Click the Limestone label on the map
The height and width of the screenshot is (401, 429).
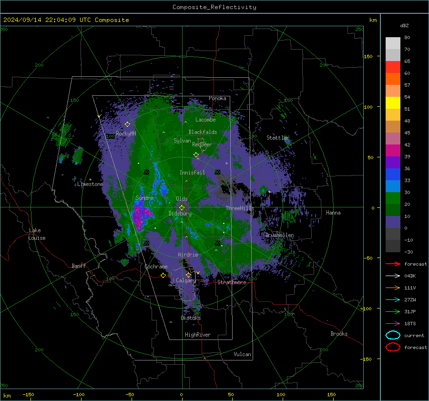(x=90, y=184)
